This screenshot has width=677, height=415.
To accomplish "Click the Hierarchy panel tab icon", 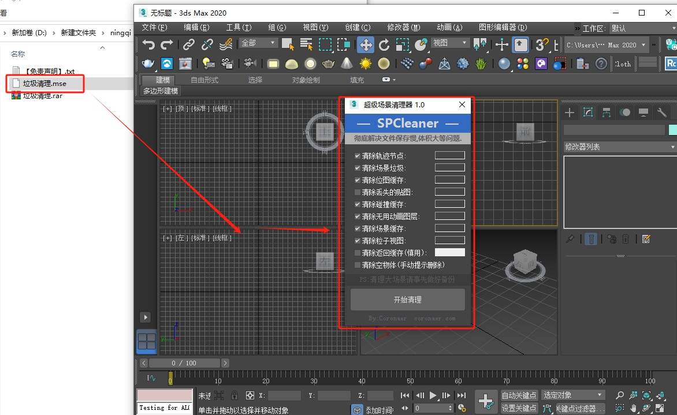I will (x=606, y=113).
